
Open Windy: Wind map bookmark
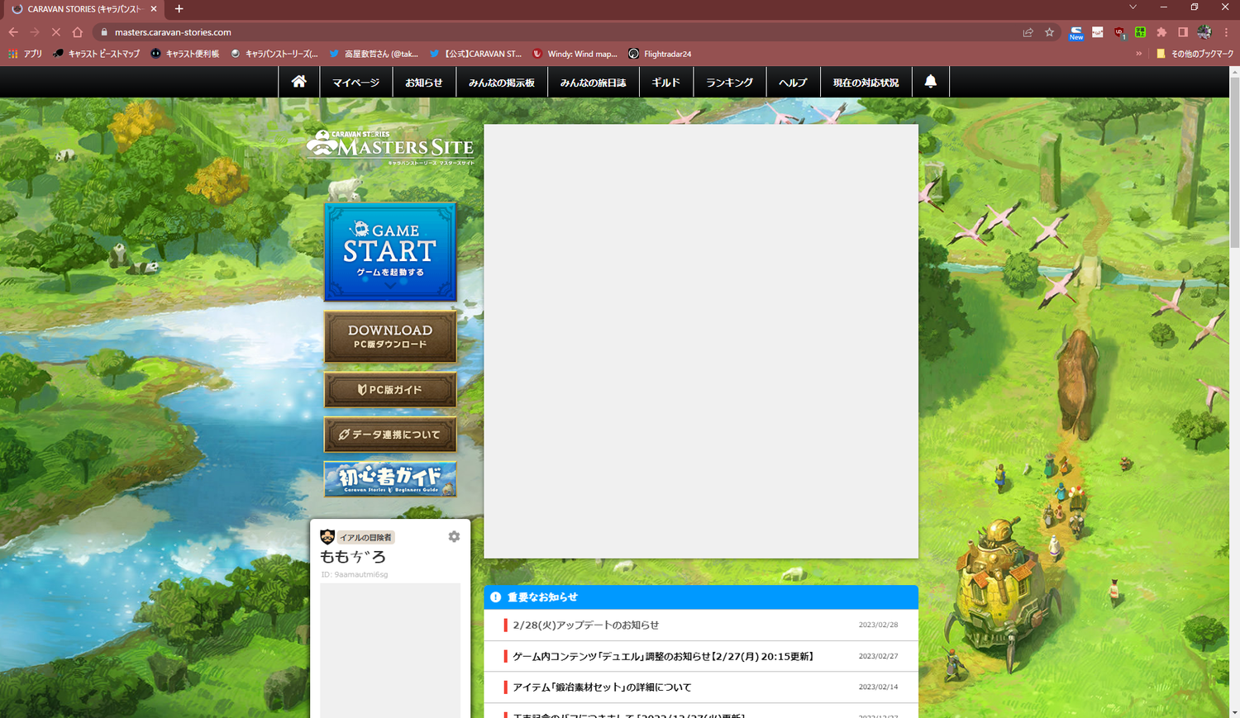(x=575, y=54)
